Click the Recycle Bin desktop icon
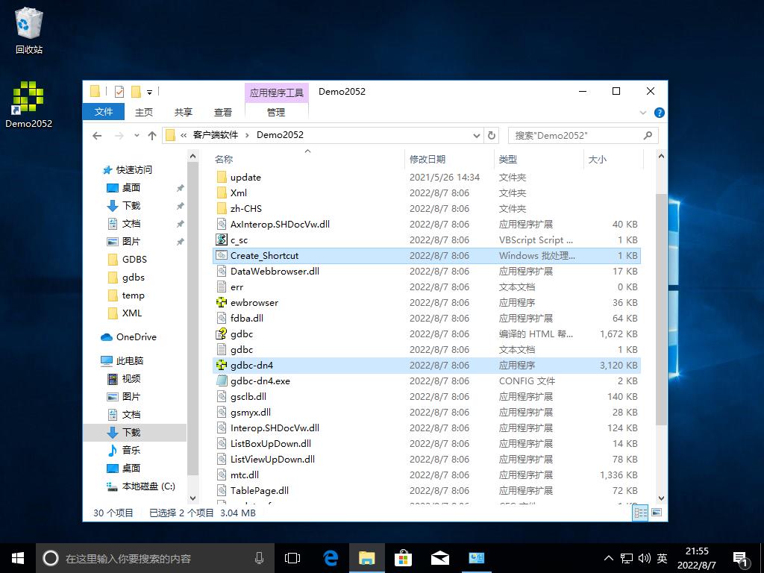 point(28,25)
